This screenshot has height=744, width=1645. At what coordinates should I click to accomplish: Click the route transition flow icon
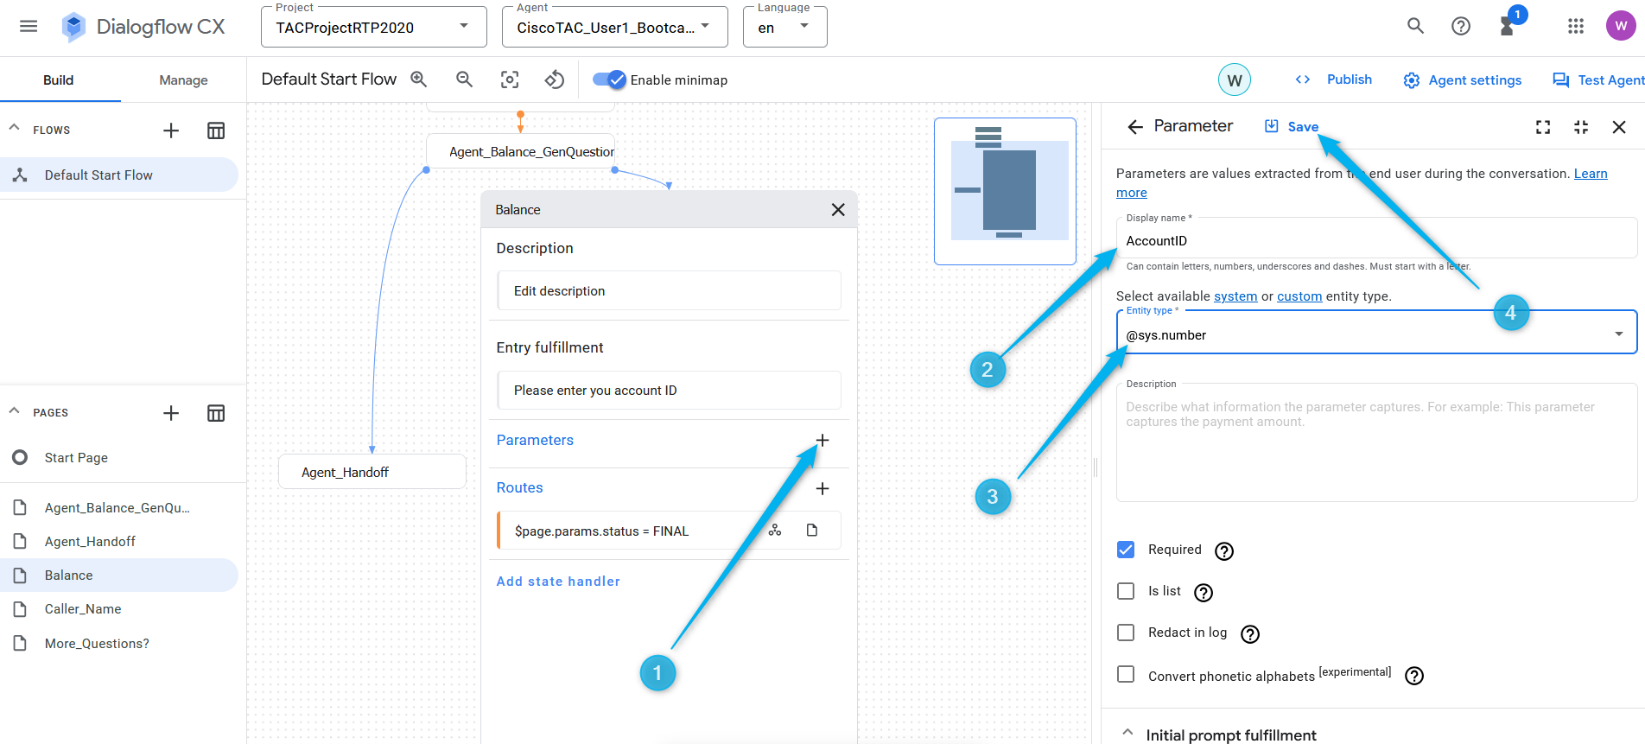click(775, 531)
